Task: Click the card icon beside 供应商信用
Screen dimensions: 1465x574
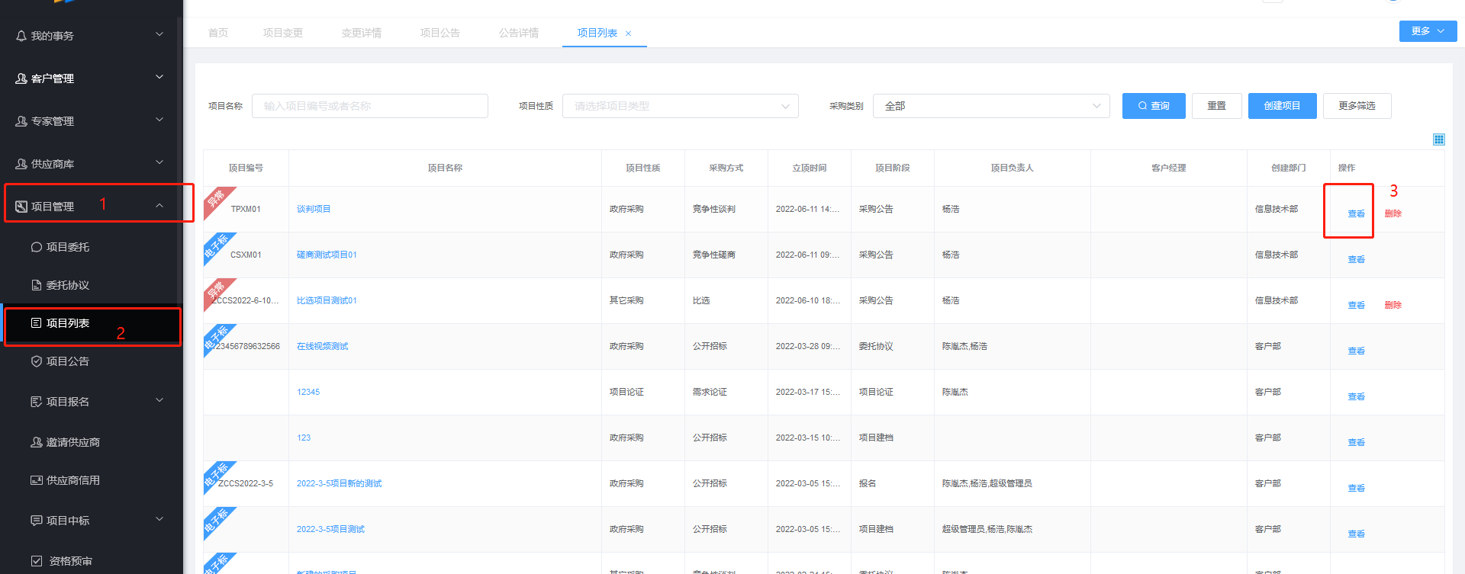Action: click(x=37, y=480)
